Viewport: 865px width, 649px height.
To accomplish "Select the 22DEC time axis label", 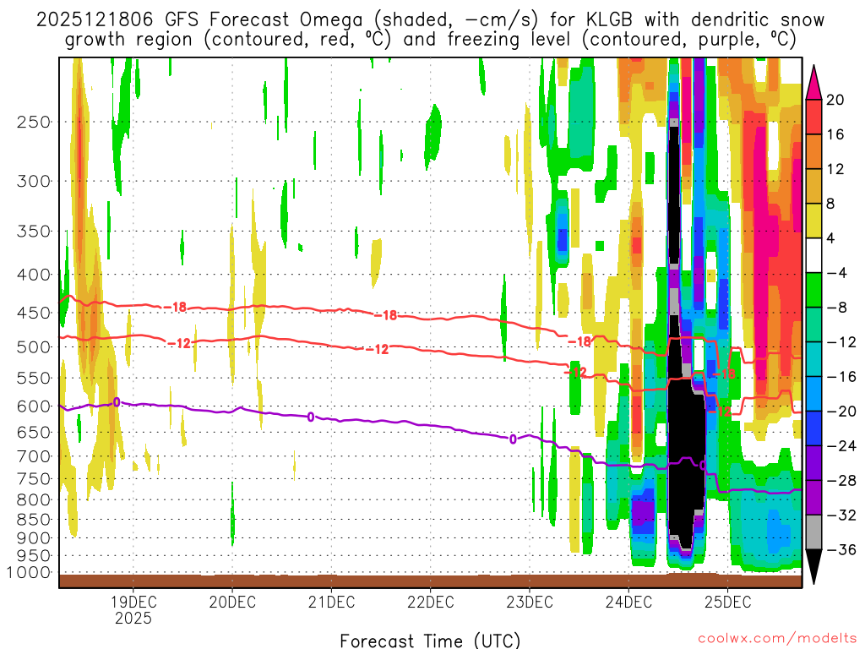I will coord(430,602).
